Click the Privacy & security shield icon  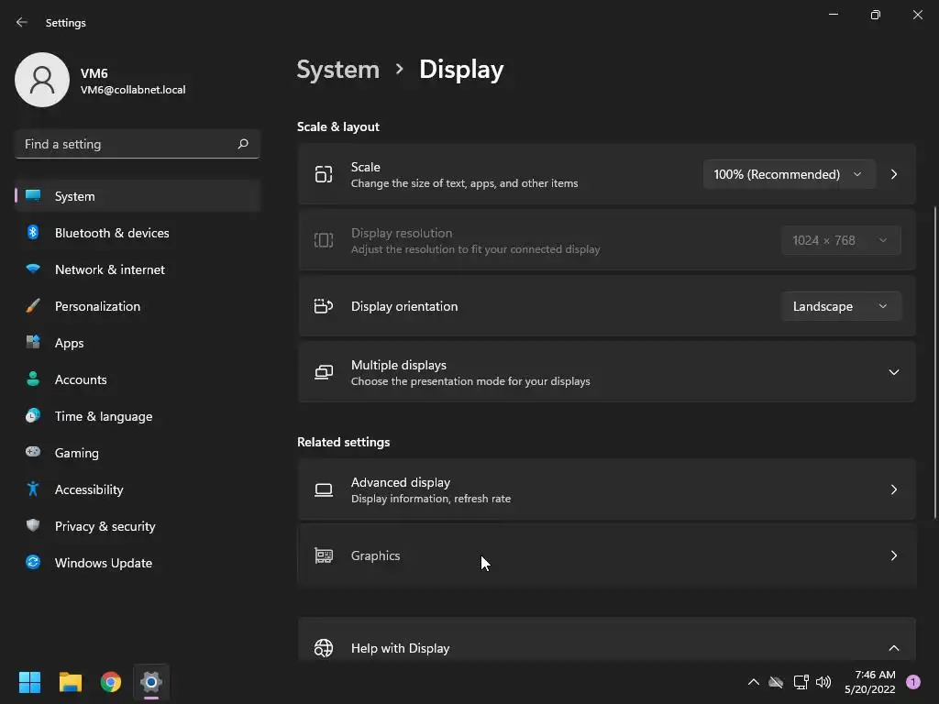[x=33, y=525]
